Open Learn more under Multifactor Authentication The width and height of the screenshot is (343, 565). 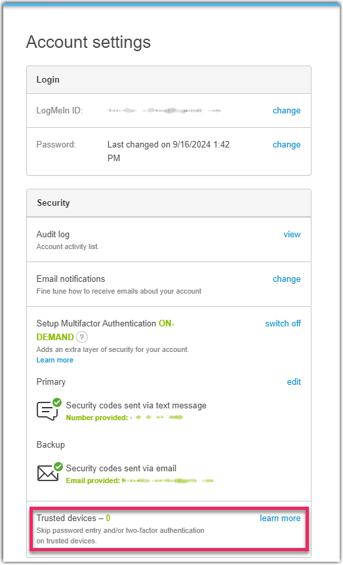point(55,360)
